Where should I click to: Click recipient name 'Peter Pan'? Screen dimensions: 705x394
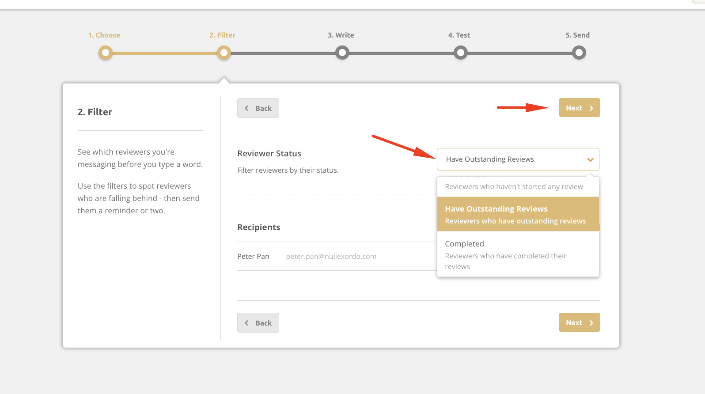pos(253,256)
